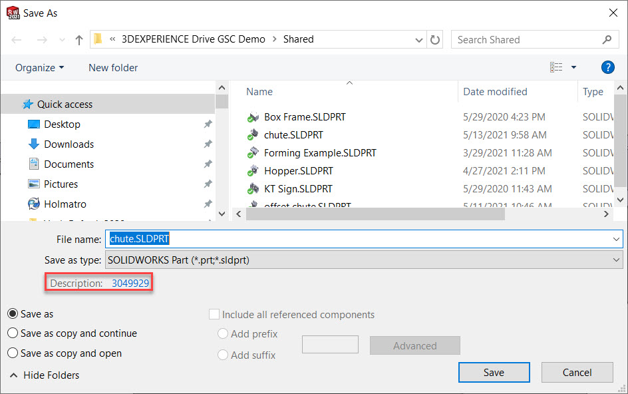
Task: Sort files by Date modified column
Action: point(495,92)
